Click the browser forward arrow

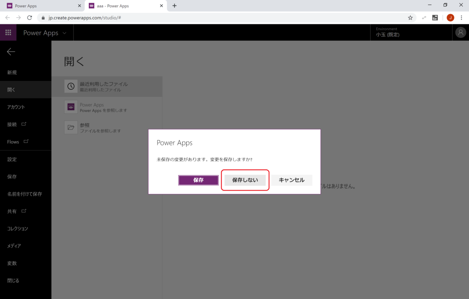(x=18, y=18)
